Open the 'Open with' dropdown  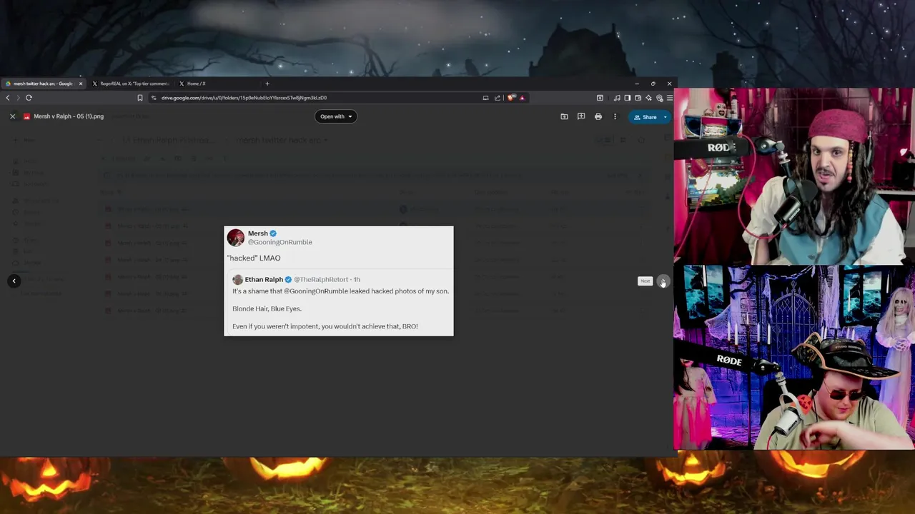[335, 116]
